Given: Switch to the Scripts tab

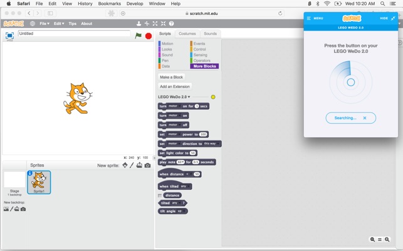Looking at the screenshot, I should 165,34.
